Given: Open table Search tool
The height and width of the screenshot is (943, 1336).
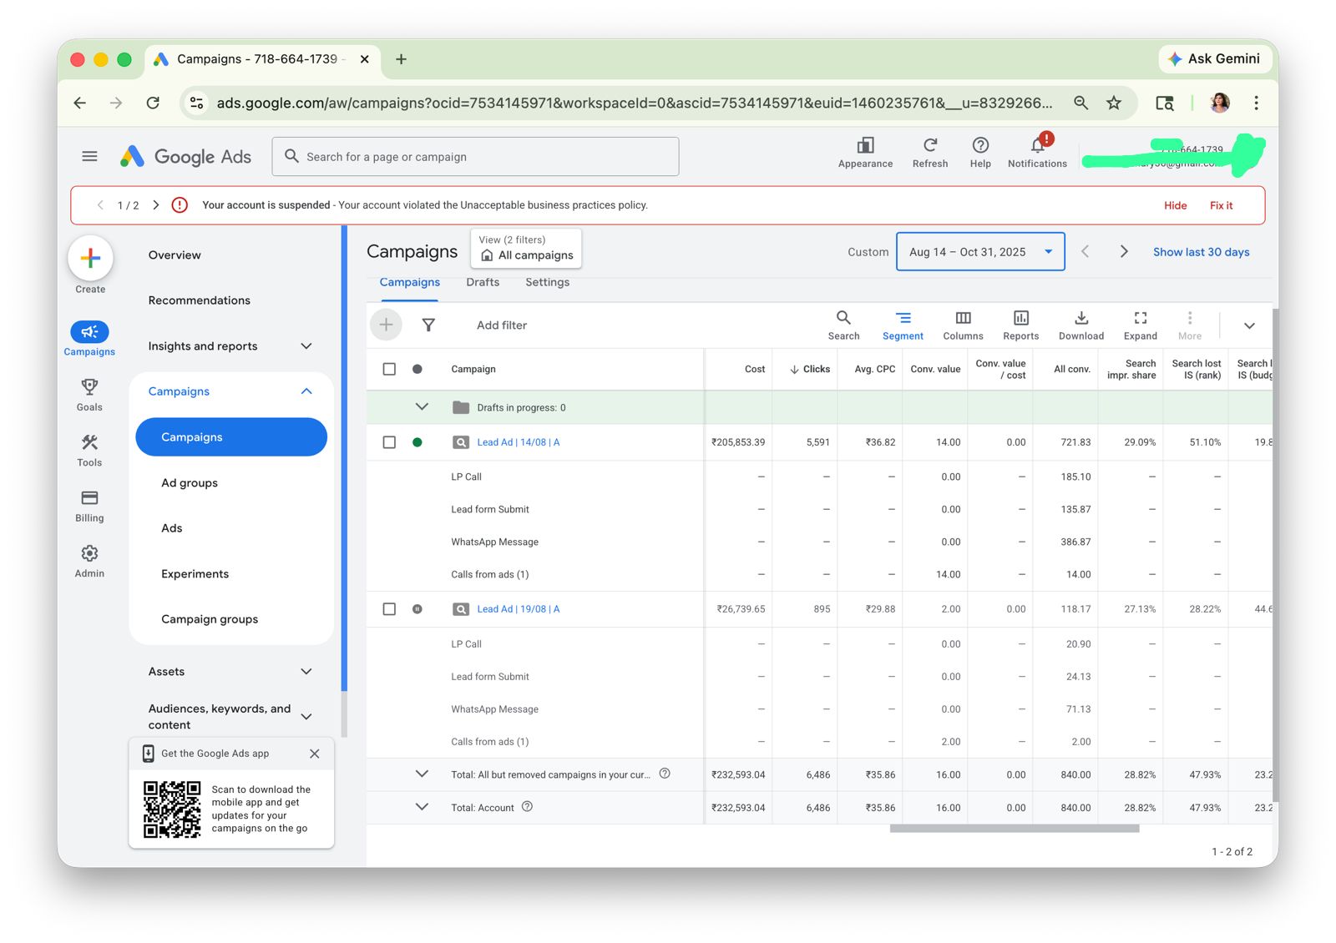Looking at the screenshot, I should point(843,325).
